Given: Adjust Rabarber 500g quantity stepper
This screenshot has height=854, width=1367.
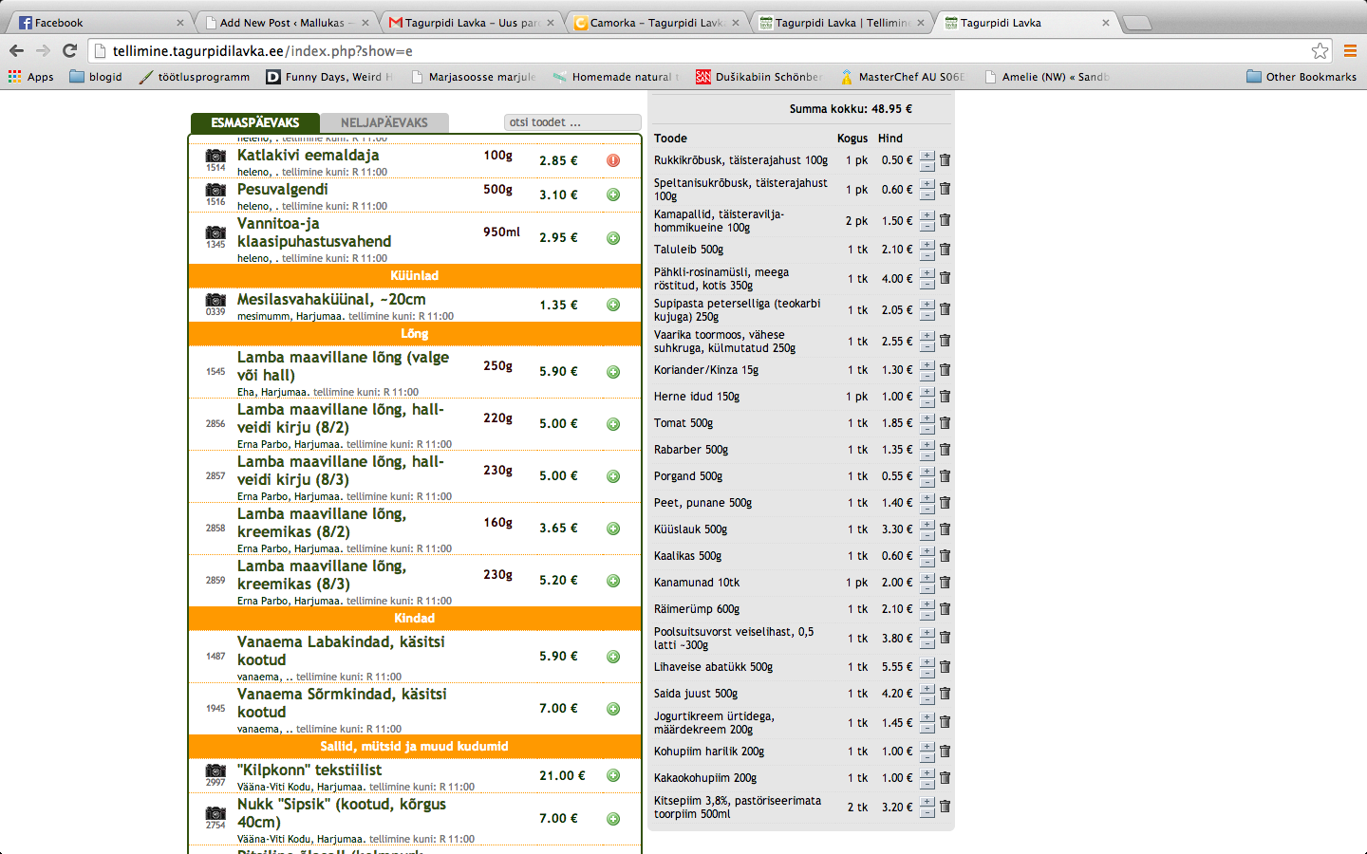Looking at the screenshot, I should pos(927,450).
